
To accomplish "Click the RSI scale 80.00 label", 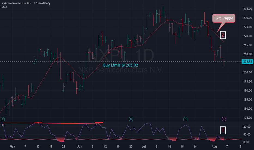I will [x=247, y=127].
